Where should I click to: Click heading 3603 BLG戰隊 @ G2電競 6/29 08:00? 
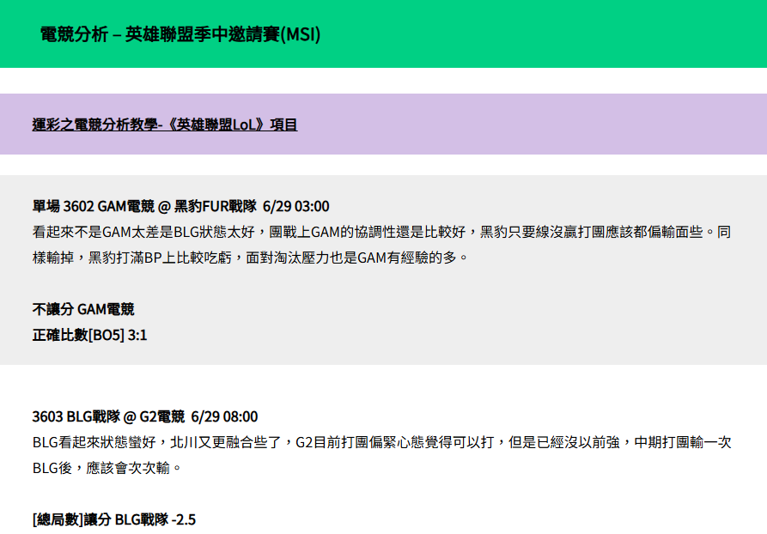(x=145, y=416)
